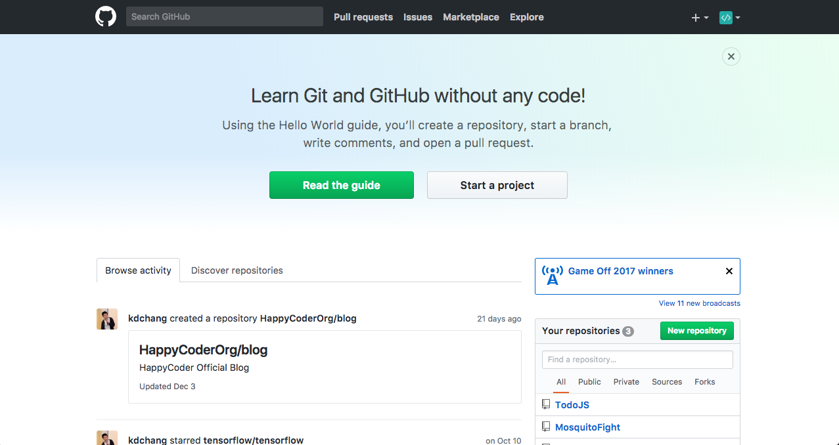Click your profile avatar in the top right
Screen dimensions: 839x445
click(726, 18)
